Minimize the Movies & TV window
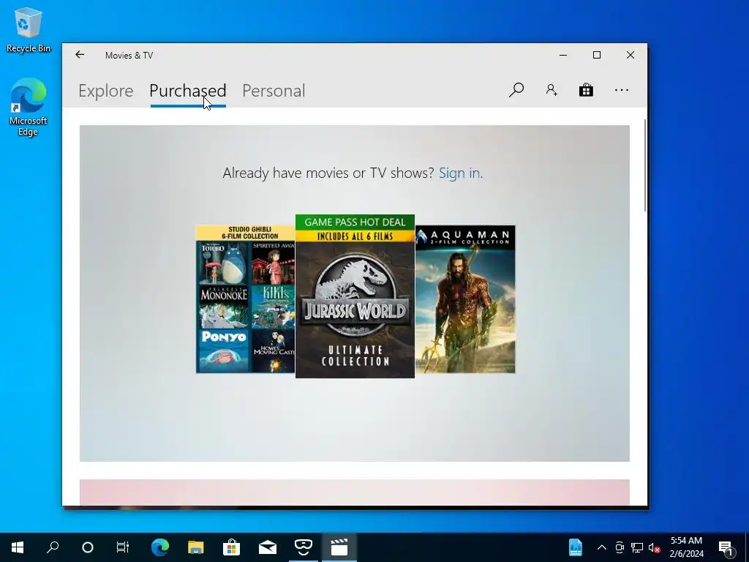This screenshot has height=562, width=749. [x=563, y=55]
